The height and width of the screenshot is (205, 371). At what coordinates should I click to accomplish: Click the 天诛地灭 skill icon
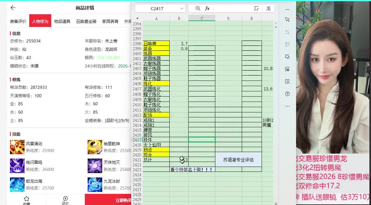click(95, 166)
